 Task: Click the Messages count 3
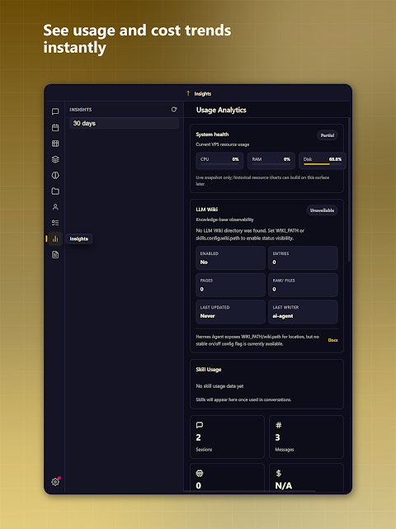click(x=277, y=437)
